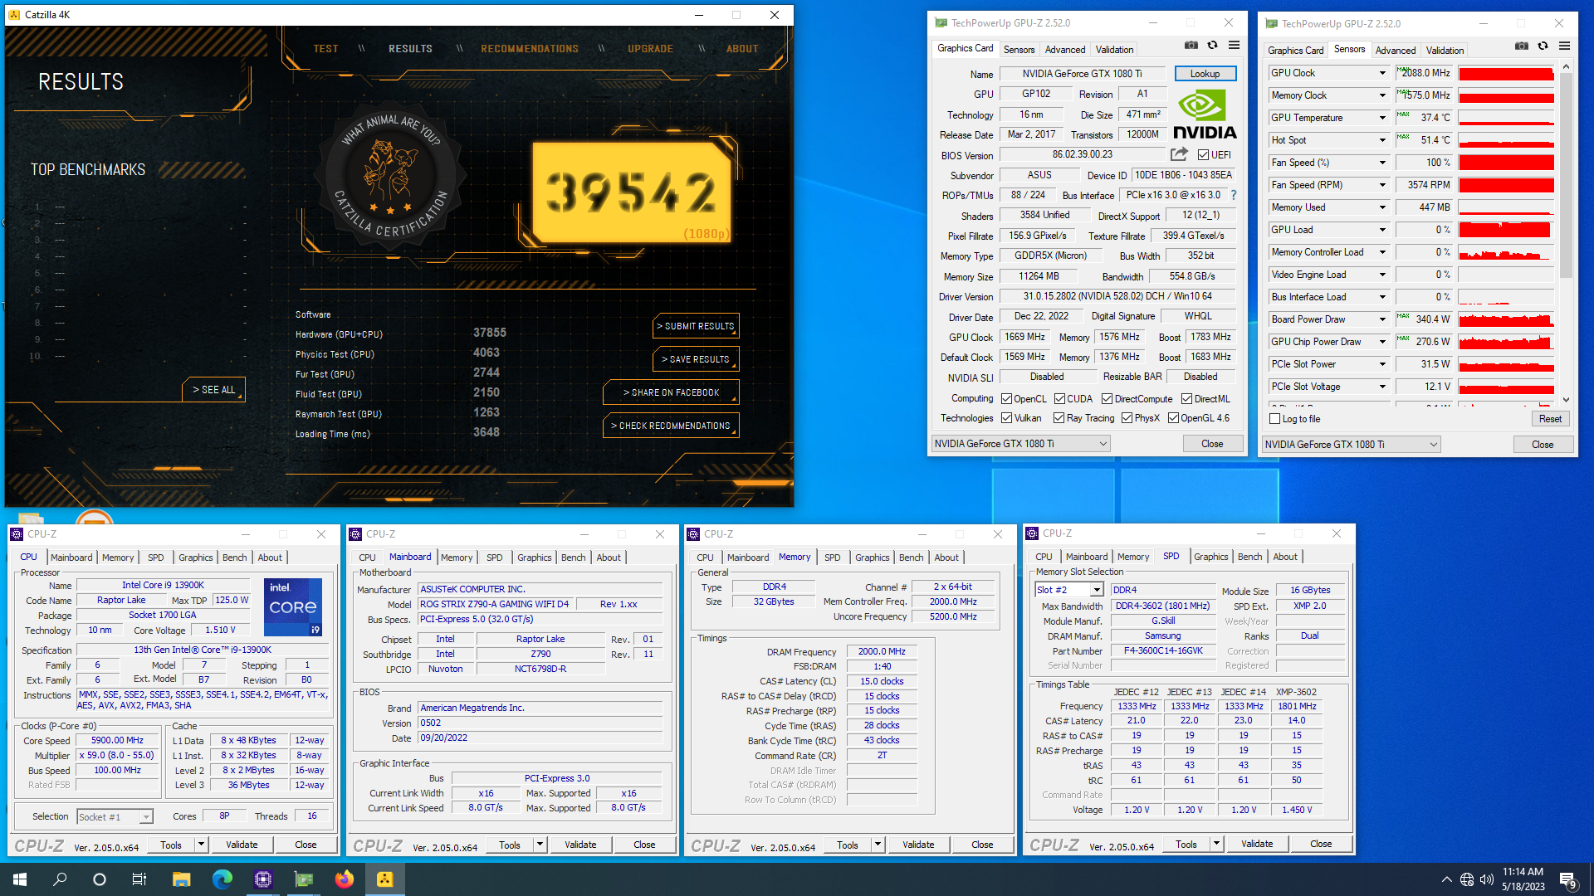Open the hamburger menu in left GPU-Z window
1594x896 pixels.
click(1235, 46)
